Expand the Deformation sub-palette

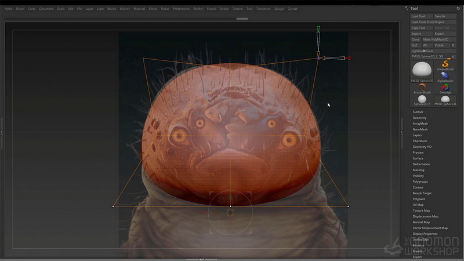[x=422, y=164]
